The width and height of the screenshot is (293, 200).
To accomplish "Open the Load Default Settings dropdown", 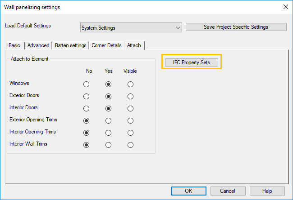I will click(131, 27).
